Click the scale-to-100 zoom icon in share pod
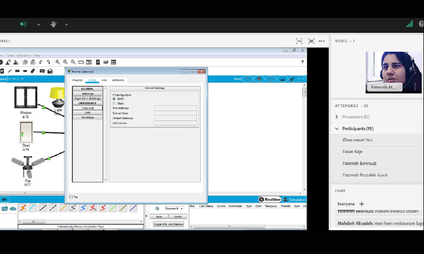Screen dimensions: 424x254 point(299,41)
